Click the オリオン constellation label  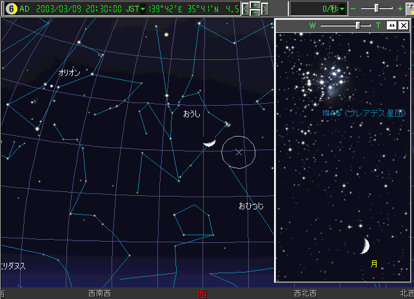[69, 73]
